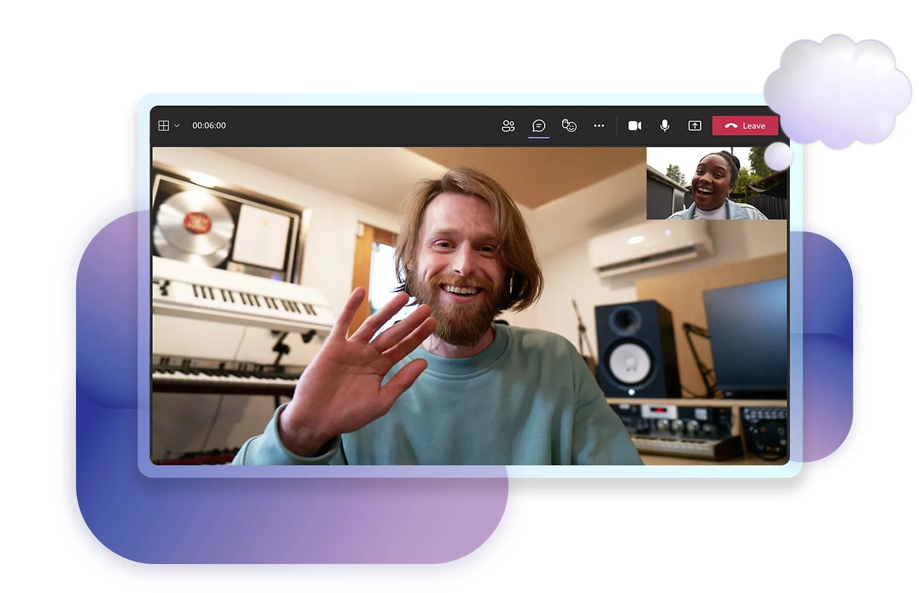Mute the microphone
The image size is (919, 593).
coord(665,126)
